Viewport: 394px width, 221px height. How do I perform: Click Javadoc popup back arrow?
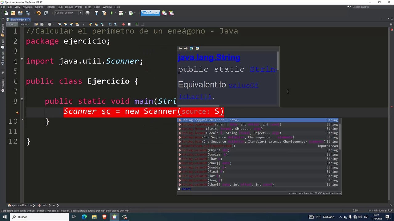tap(180, 48)
